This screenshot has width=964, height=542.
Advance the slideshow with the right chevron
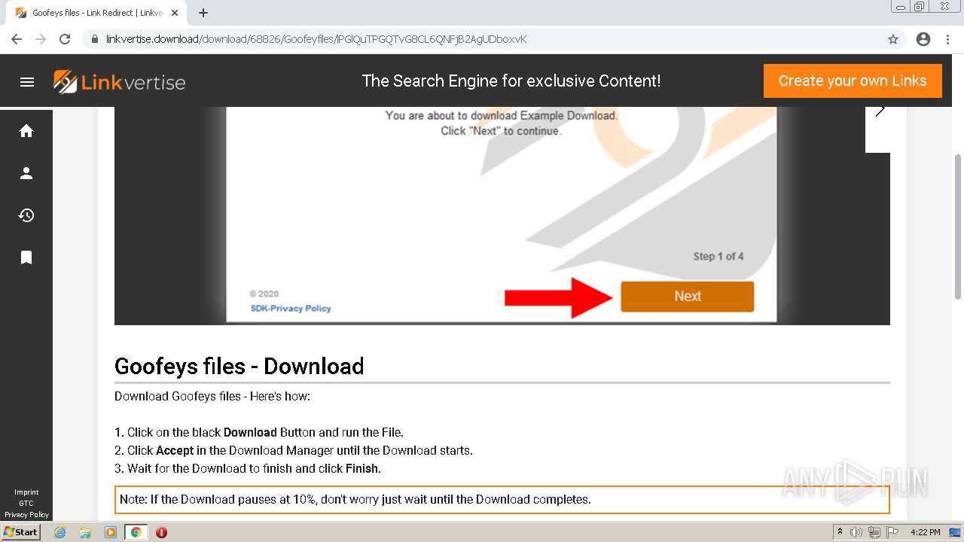click(x=879, y=111)
